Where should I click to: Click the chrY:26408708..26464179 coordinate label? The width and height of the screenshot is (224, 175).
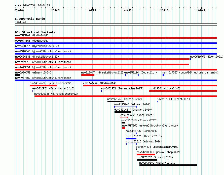click(x=32, y=6)
